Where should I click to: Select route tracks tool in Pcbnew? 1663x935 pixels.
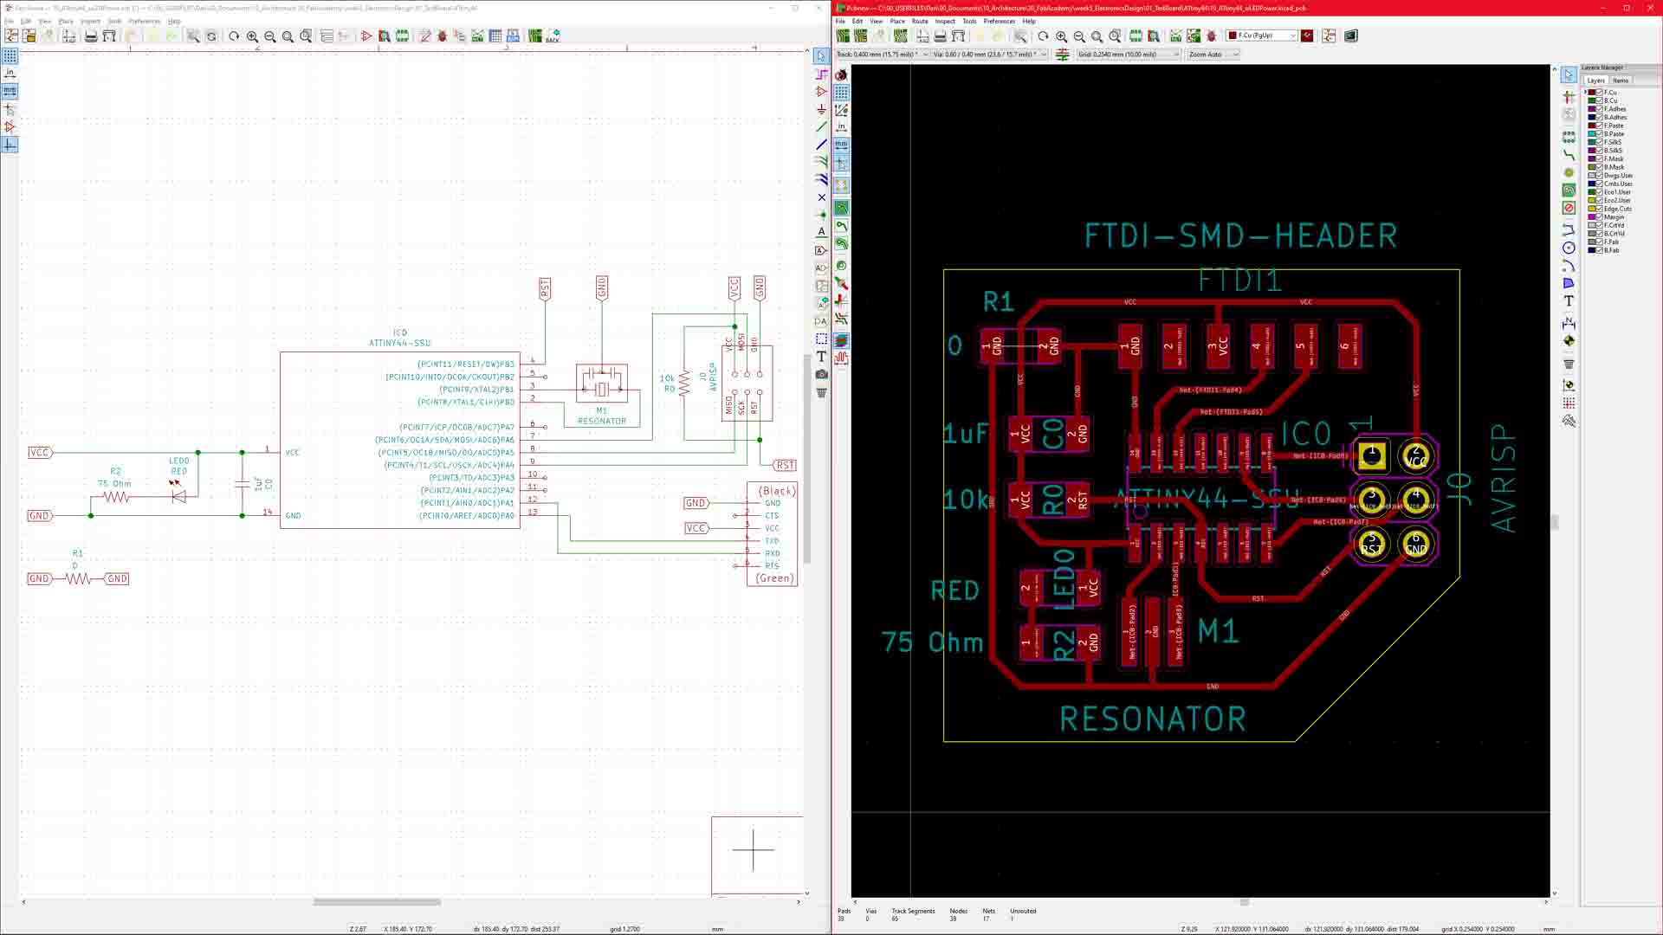(x=1569, y=155)
